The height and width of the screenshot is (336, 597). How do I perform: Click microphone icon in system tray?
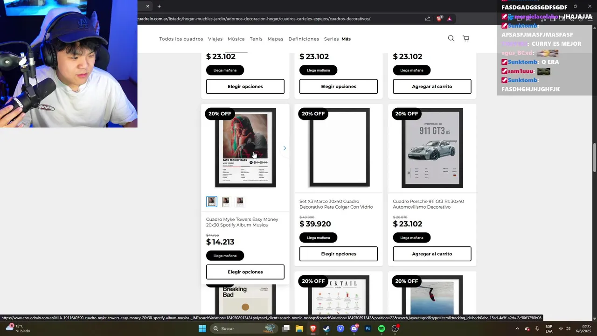click(537, 329)
